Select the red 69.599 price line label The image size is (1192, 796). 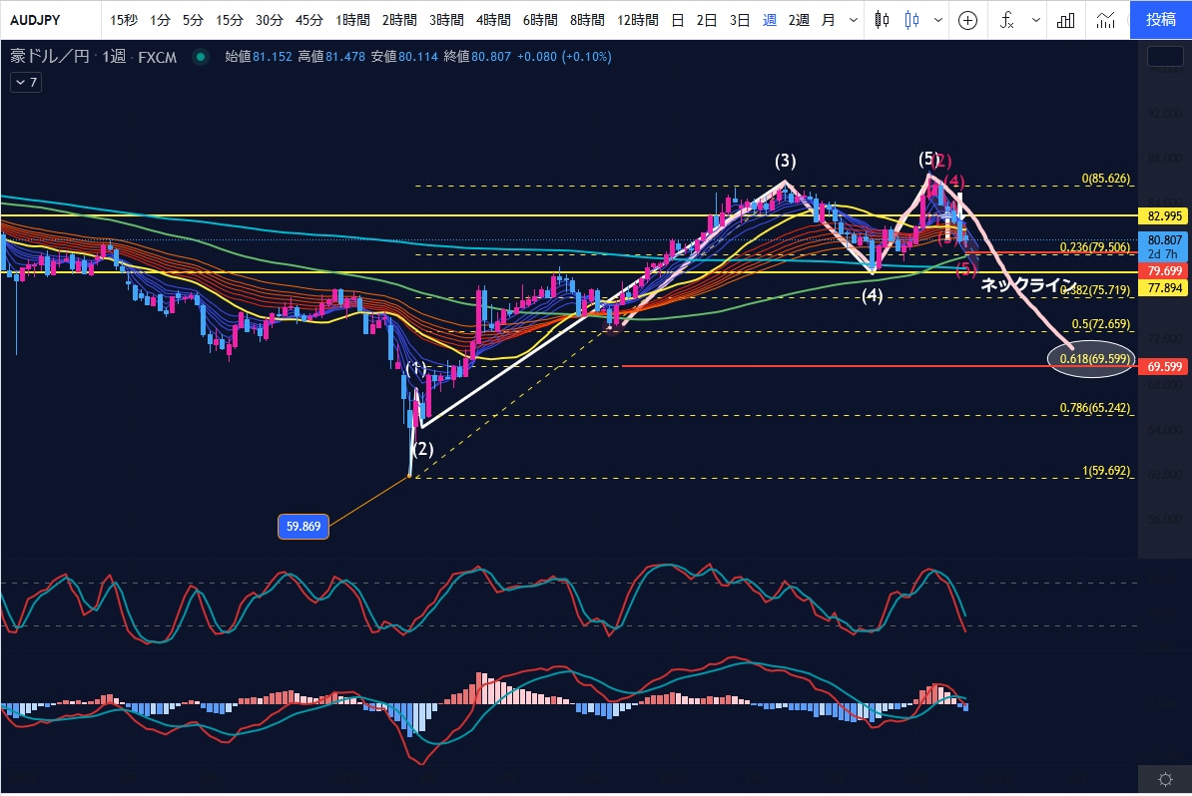click(1164, 366)
